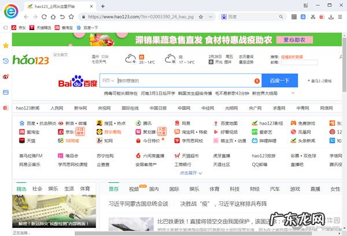
Task: Expand the hot news chevron below search
Action: pyautogui.click(x=293, y=93)
